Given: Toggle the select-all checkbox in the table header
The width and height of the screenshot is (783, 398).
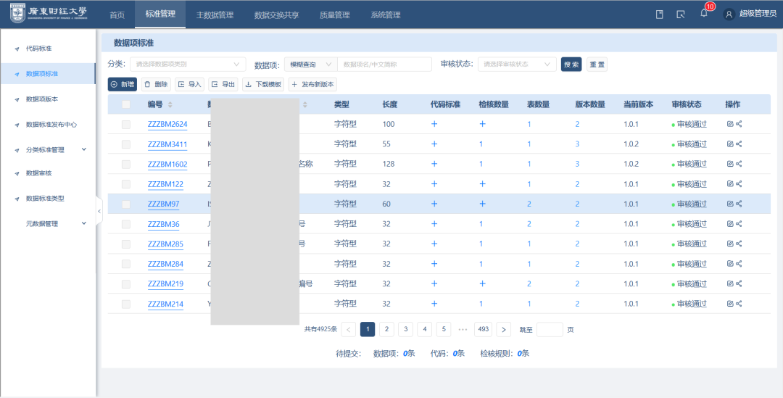Looking at the screenshot, I should pyautogui.click(x=126, y=104).
